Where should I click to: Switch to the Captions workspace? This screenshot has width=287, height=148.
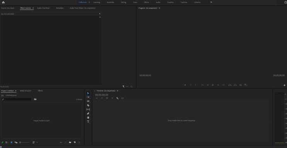[184, 2]
